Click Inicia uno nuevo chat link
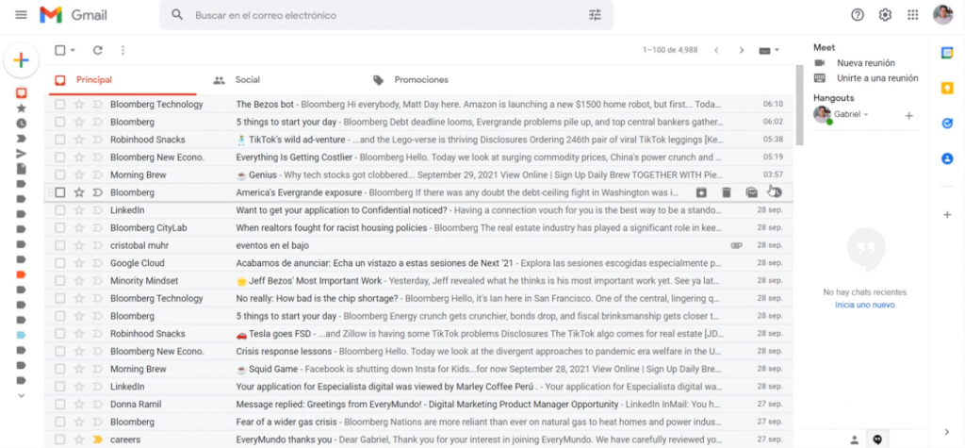Screen dimensions: 965x448 point(865,305)
